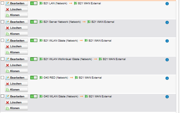Image resolution: width=180 pixels, height=113 pixels.
Task: Toggle off the G40 RED rule switch
Action: pyautogui.click(x=34, y=78)
